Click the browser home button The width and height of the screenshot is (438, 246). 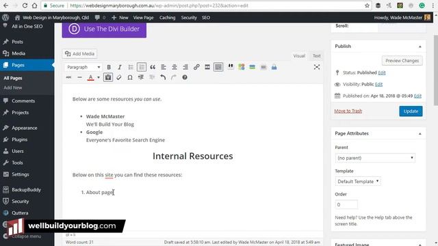coord(34,5)
